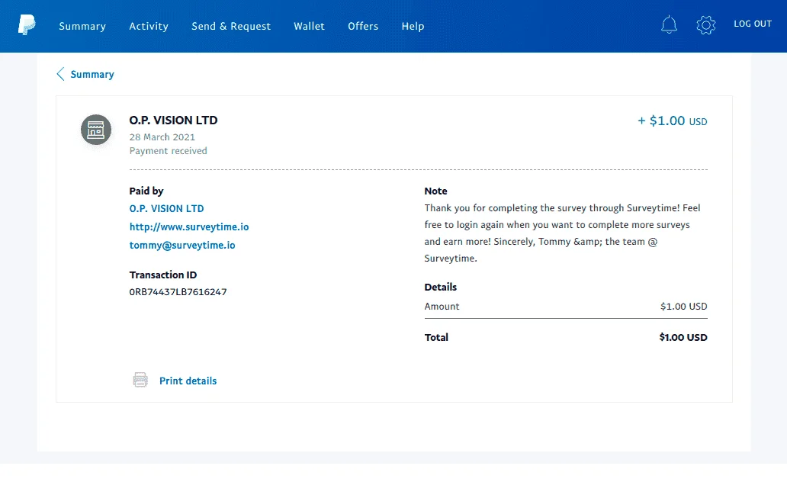Click the date 28 March 2021
The width and height of the screenshot is (787, 482).
click(x=162, y=137)
